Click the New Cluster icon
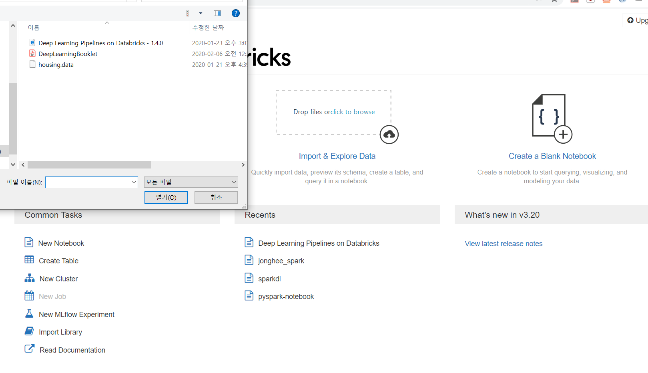Viewport: 648px width, 373px height. pyautogui.click(x=30, y=278)
